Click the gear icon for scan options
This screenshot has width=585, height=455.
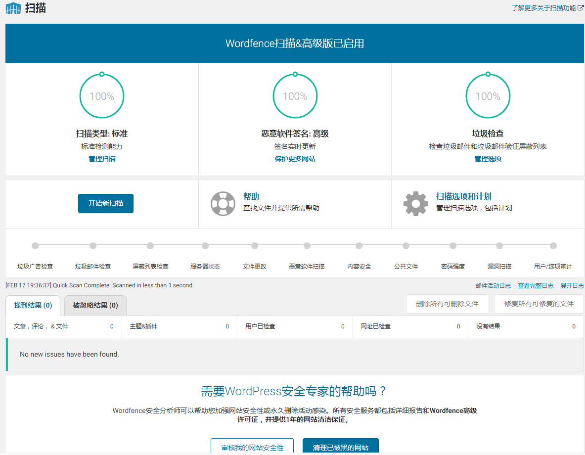coord(415,204)
